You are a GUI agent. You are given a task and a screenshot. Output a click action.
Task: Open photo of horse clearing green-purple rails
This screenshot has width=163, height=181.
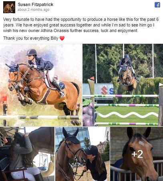click(x=123, y=85)
